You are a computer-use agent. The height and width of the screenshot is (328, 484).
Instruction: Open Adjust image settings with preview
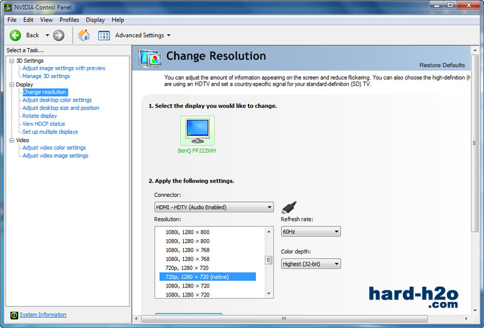click(64, 68)
